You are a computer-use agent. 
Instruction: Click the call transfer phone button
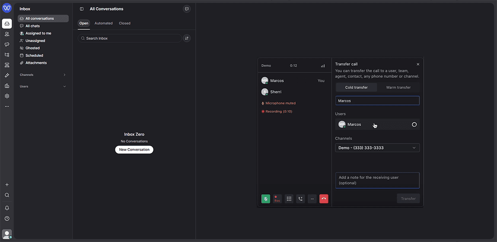point(300,199)
